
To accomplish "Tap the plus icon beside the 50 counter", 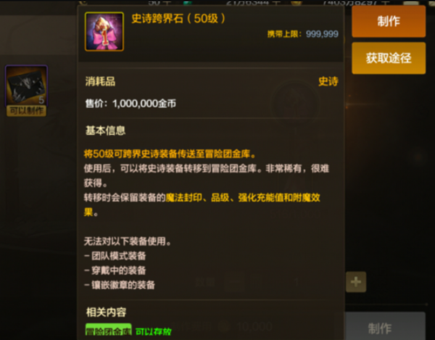I will click(167, 2).
